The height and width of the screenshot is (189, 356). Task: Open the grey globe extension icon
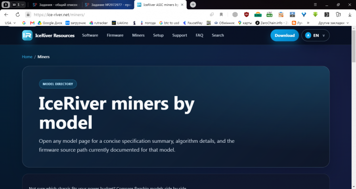click(235, 14)
